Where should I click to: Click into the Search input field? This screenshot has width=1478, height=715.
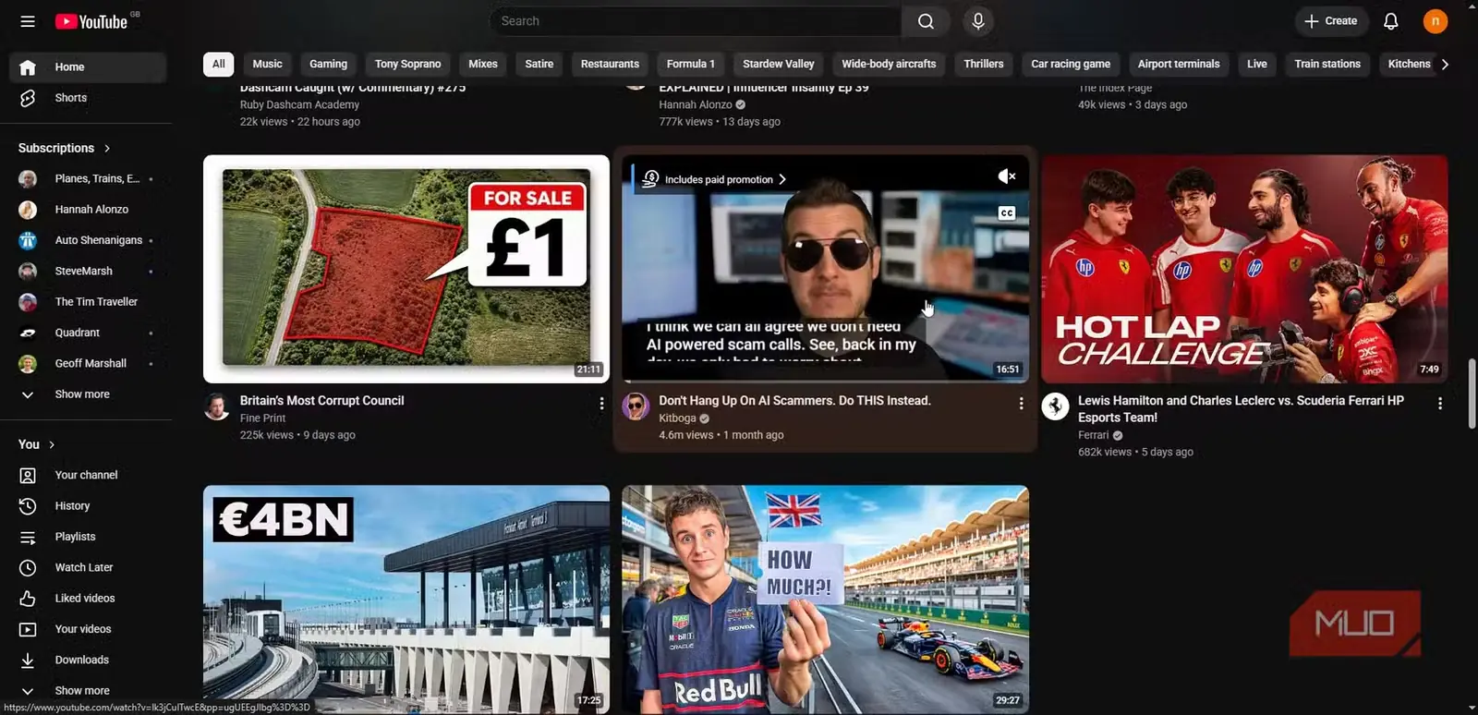[696, 21]
